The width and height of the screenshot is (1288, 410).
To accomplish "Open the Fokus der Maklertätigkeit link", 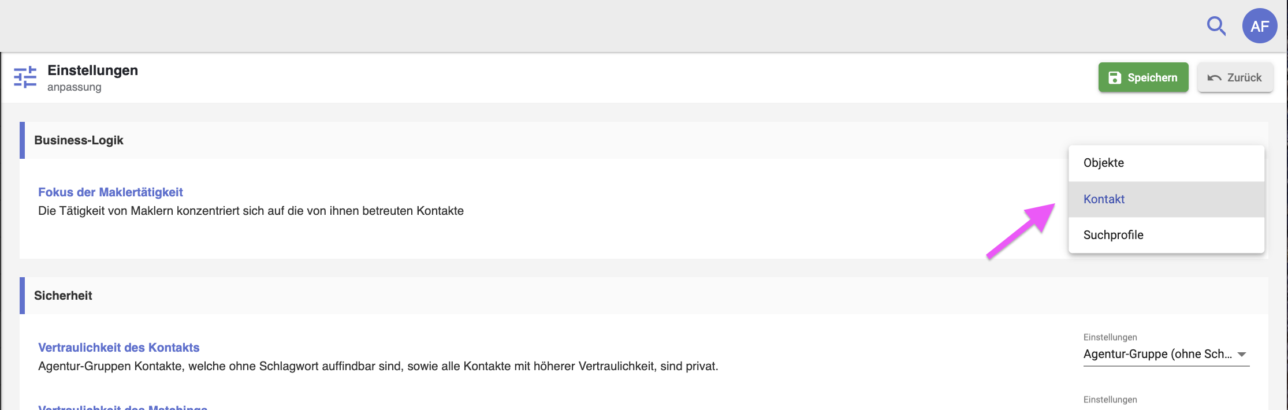I will tap(110, 192).
